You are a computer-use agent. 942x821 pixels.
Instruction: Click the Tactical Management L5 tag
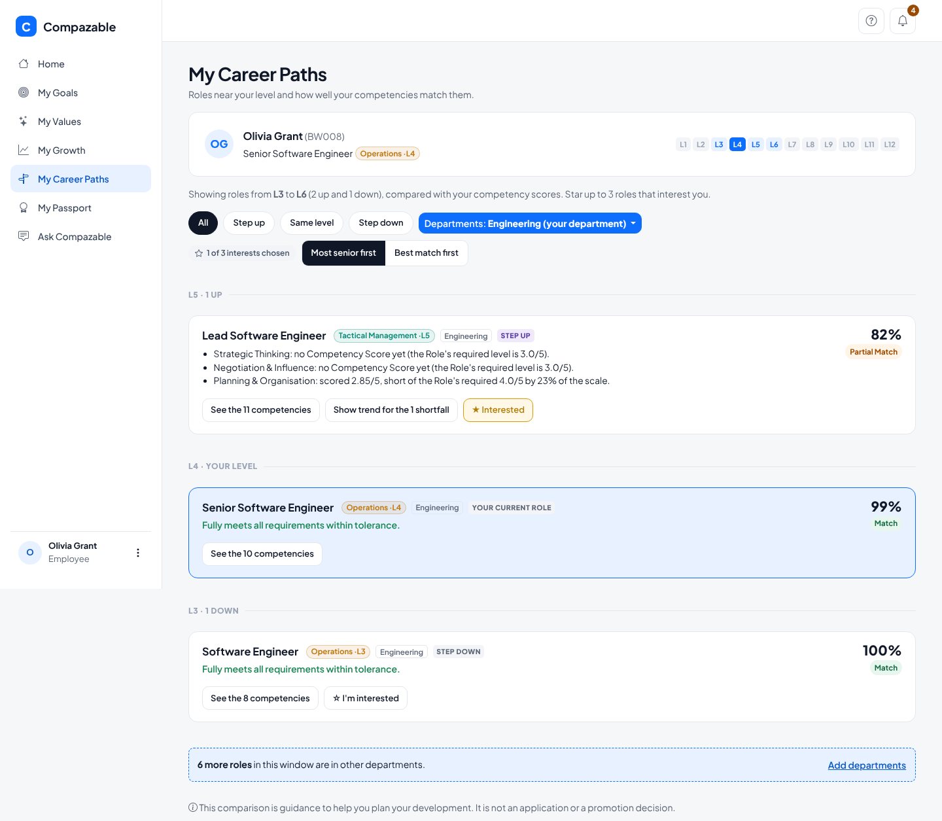point(384,336)
